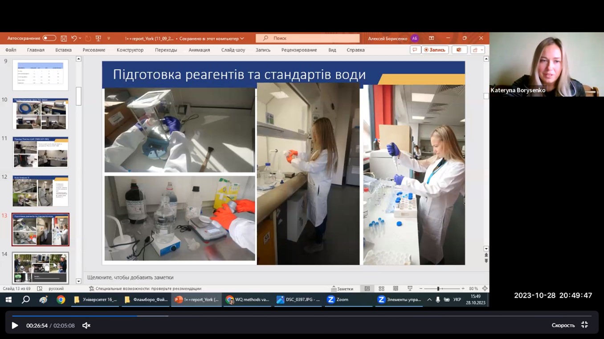This screenshot has width=604, height=339.
Task: Start slideshow from beginning icon in quick access
Action: tap(98, 38)
